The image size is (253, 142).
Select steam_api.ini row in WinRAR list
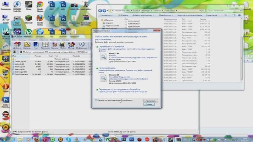point(52,69)
